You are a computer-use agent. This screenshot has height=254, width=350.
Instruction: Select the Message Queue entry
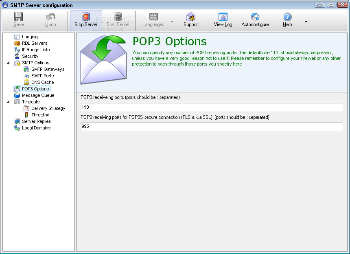[38, 95]
